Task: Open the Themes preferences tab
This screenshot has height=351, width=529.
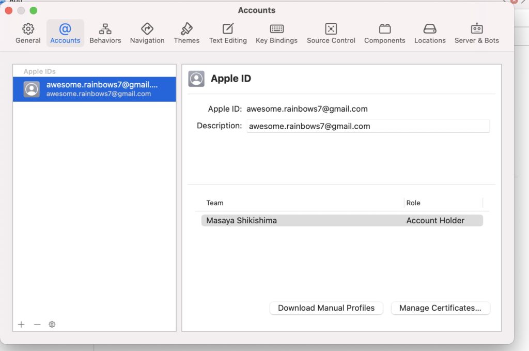Action: point(186,34)
